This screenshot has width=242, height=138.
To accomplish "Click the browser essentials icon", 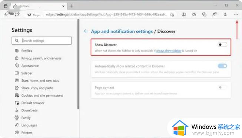I will [x=215, y=14].
